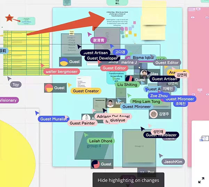Select the yellow table with green grid

coord(26,53)
